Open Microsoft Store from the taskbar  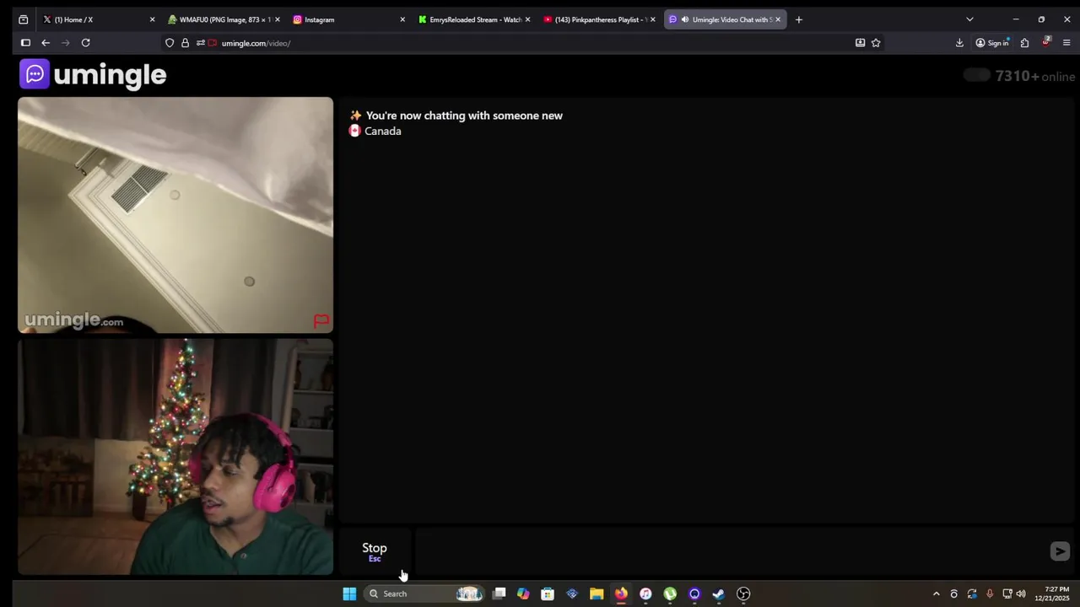[x=548, y=594]
